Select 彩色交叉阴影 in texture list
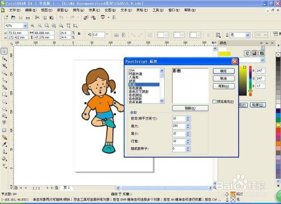 coord(139,92)
